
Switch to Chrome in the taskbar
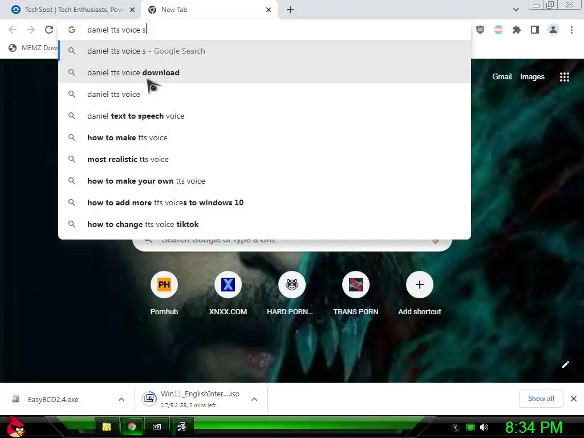click(132, 427)
